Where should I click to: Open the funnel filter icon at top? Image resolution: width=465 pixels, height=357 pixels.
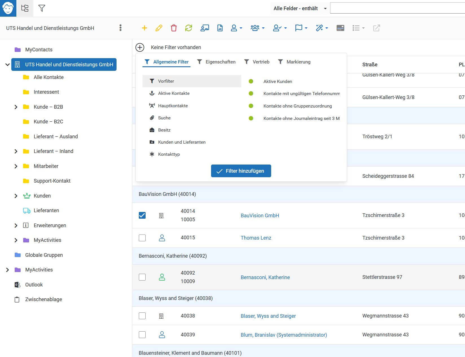pyautogui.click(x=42, y=8)
